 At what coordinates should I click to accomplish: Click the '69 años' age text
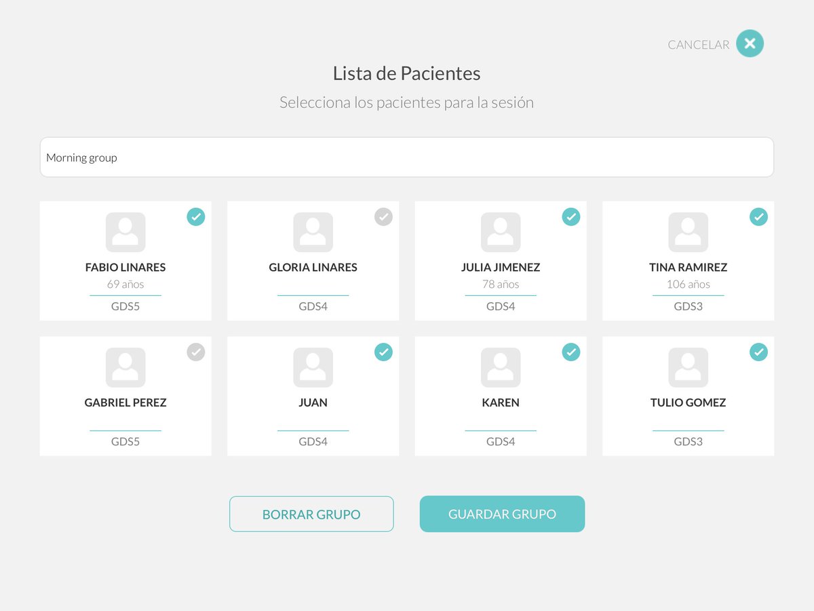pyautogui.click(x=125, y=284)
